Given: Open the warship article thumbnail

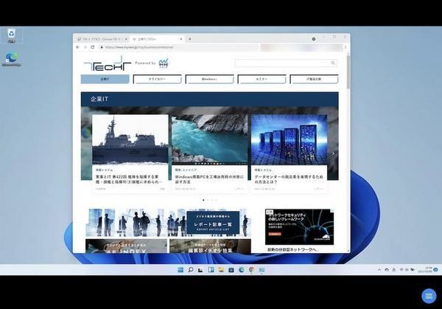Looking at the screenshot, I should [130, 139].
